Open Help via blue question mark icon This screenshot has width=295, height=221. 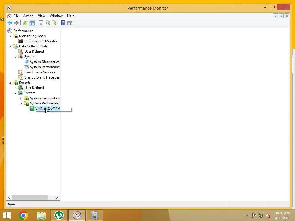tap(63, 23)
